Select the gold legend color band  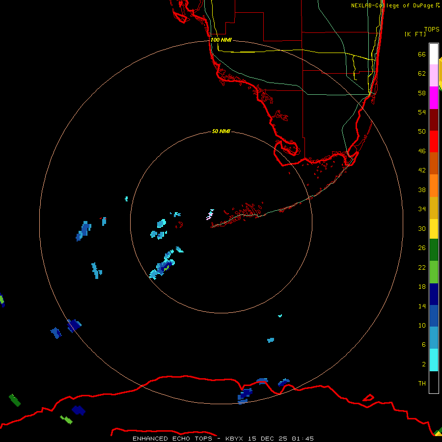[434, 208]
